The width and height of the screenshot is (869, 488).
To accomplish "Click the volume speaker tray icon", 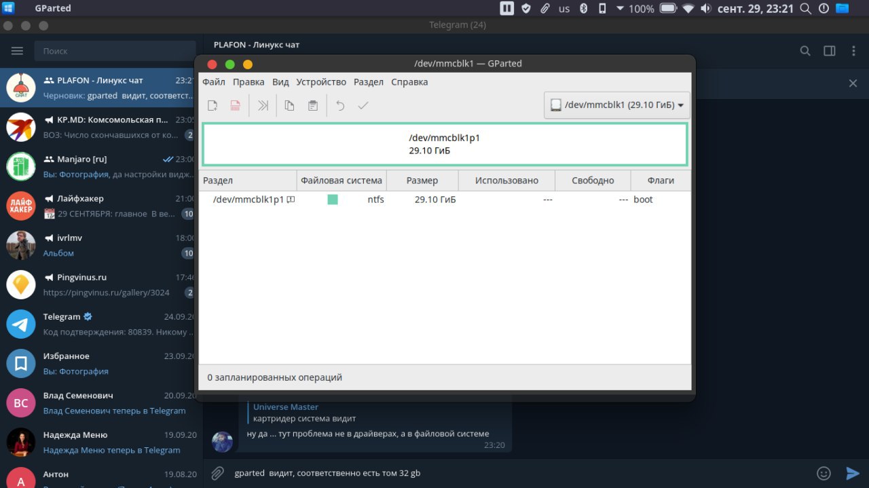I will pyautogui.click(x=706, y=8).
